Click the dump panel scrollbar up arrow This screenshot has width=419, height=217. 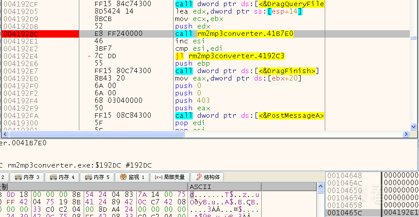coord(320,186)
